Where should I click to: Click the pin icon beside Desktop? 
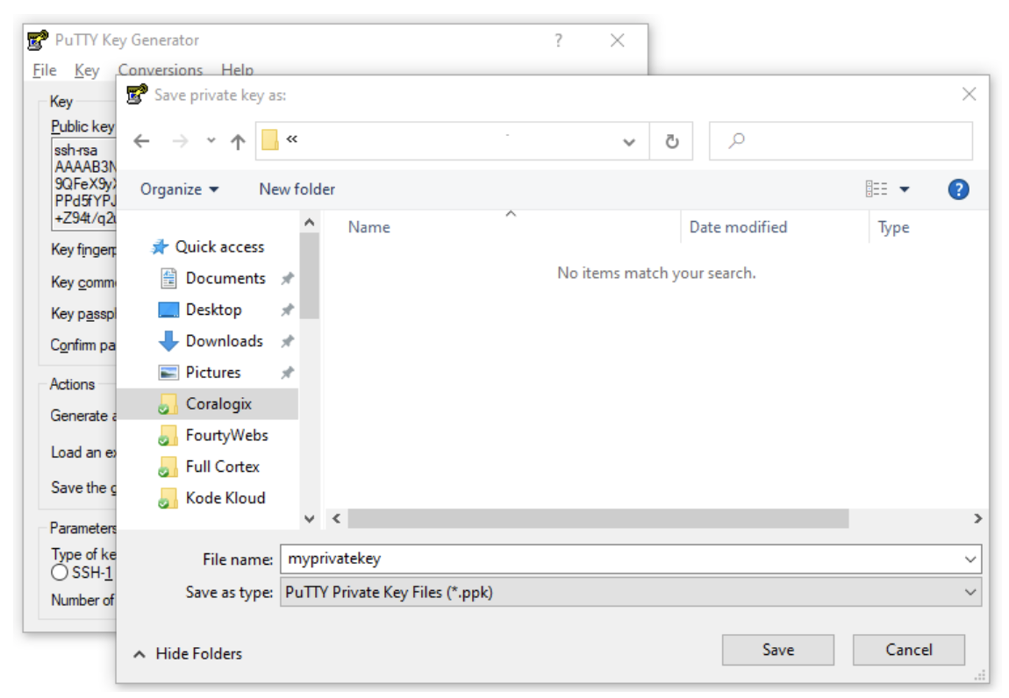click(287, 310)
